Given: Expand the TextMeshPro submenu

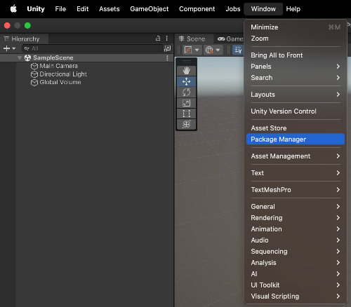Looking at the screenshot, I should point(296,190).
